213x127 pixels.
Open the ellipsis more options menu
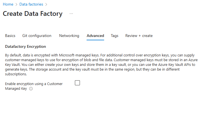point(71,14)
